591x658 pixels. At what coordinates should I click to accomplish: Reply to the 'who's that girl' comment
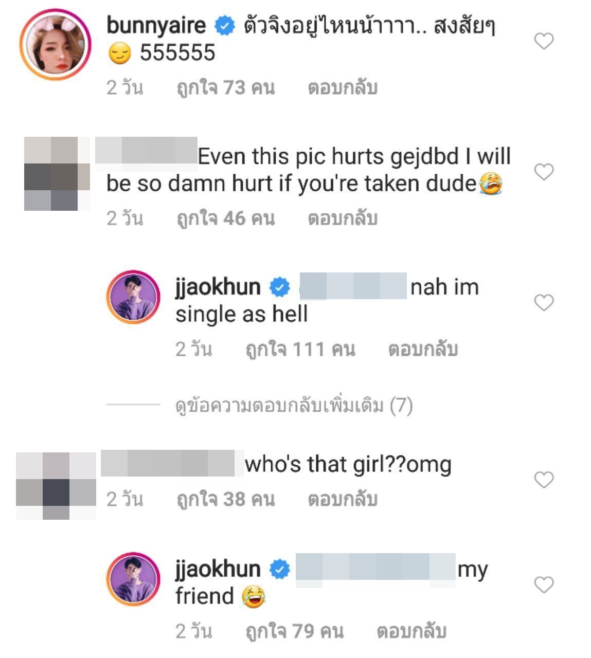coord(343,499)
